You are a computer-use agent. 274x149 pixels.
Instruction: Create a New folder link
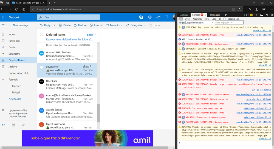(15, 99)
